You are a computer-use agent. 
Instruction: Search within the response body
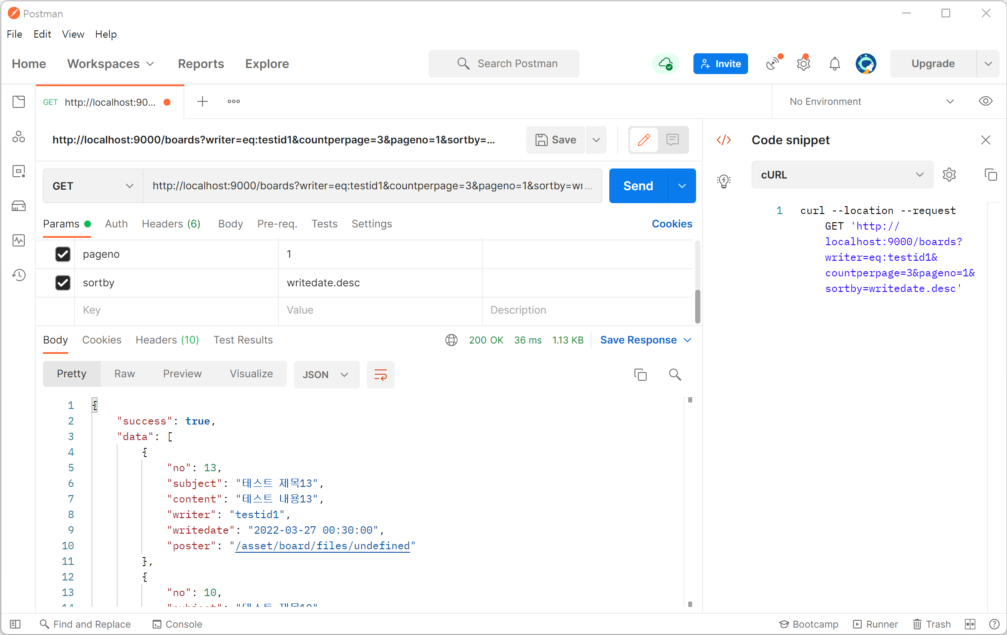click(675, 375)
